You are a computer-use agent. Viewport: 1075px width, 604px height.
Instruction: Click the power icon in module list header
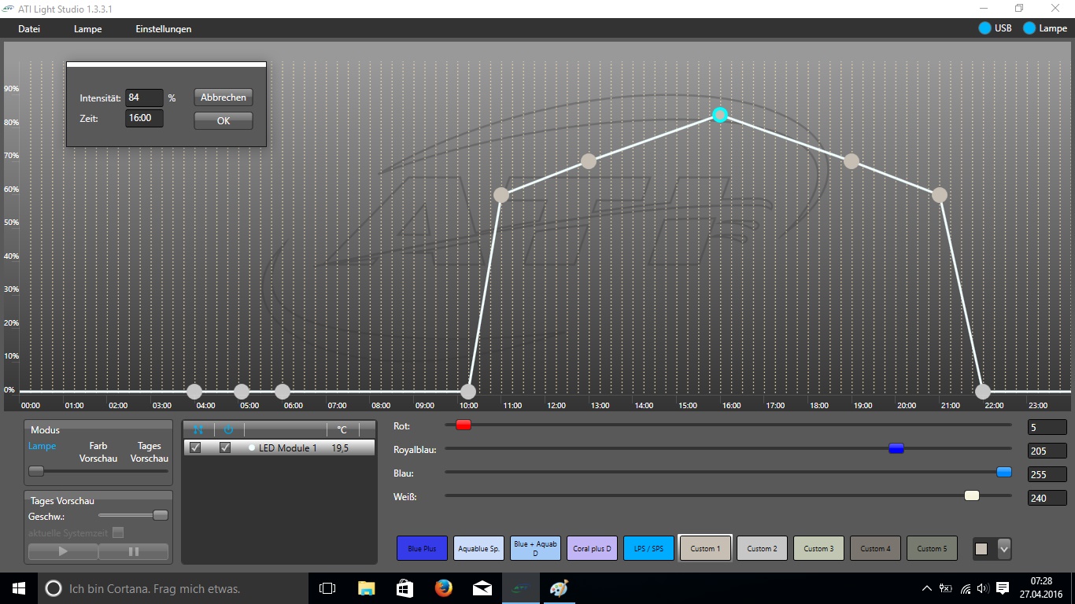pos(228,429)
